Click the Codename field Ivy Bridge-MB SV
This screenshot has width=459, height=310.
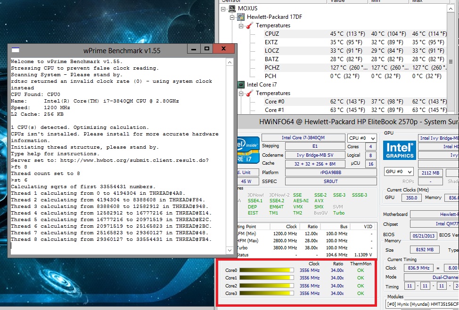pyautogui.click(x=315, y=155)
